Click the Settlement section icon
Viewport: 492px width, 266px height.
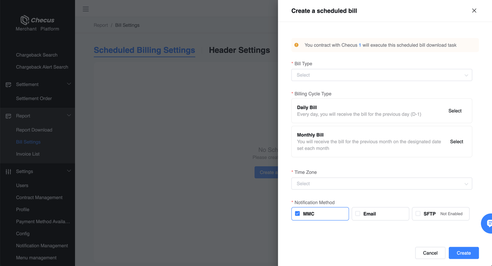8,85
